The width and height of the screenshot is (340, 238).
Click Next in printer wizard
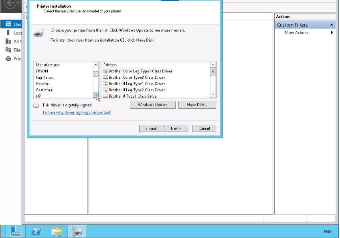click(176, 128)
